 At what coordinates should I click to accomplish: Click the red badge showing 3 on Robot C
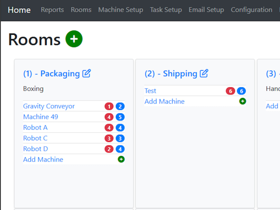point(109,138)
